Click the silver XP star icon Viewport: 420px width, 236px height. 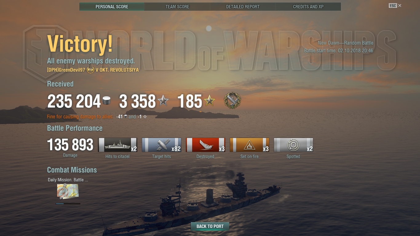pos(163,100)
